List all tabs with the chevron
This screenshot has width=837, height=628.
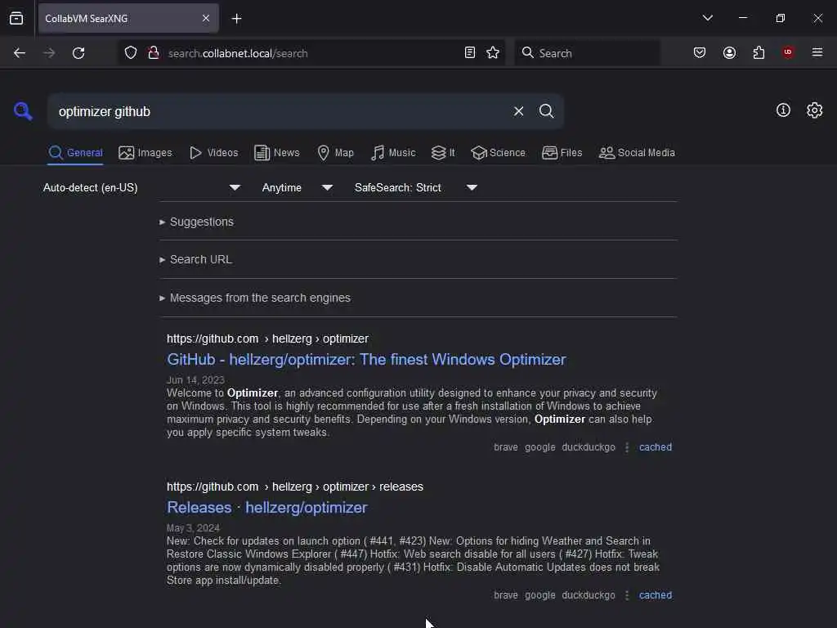click(x=707, y=18)
